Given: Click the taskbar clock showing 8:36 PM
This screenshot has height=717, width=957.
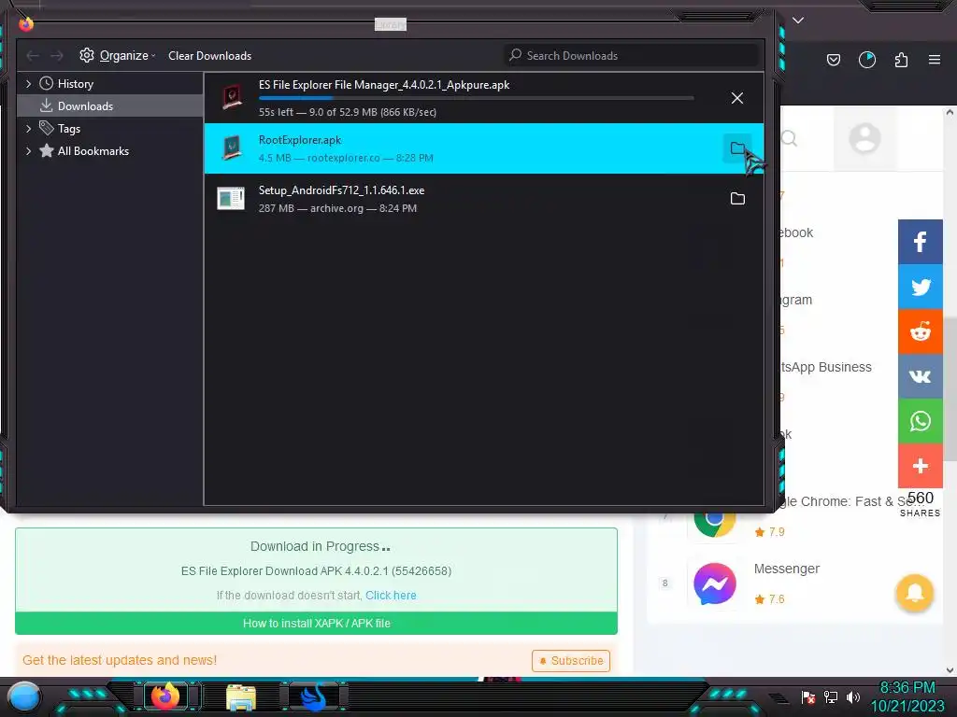Looking at the screenshot, I should click(x=907, y=696).
